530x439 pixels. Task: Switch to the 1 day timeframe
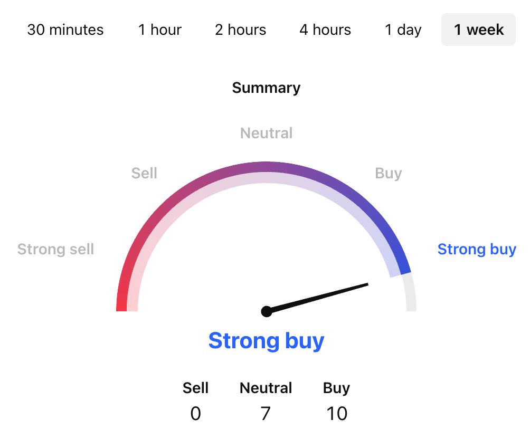point(403,30)
